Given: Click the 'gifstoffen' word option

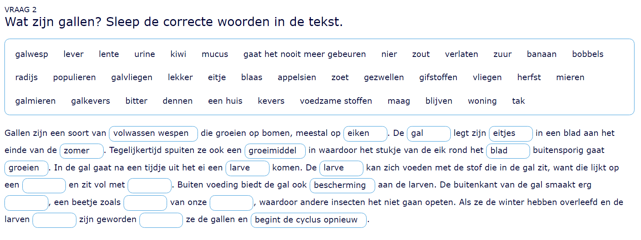Looking at the screenshot, I should (438, 77).
